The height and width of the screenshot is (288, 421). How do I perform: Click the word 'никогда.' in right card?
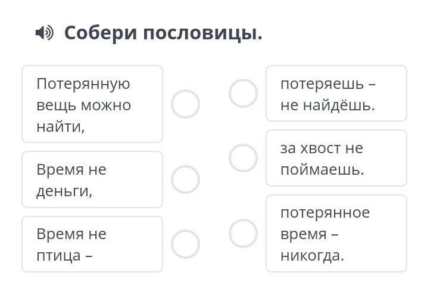312,256
